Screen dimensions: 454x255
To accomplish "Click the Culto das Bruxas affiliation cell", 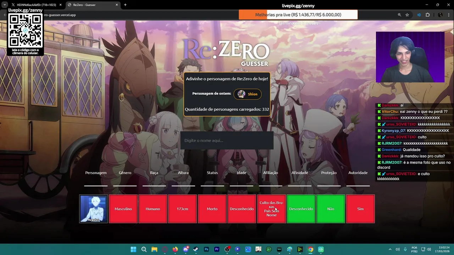I will [x=271, y=209].
